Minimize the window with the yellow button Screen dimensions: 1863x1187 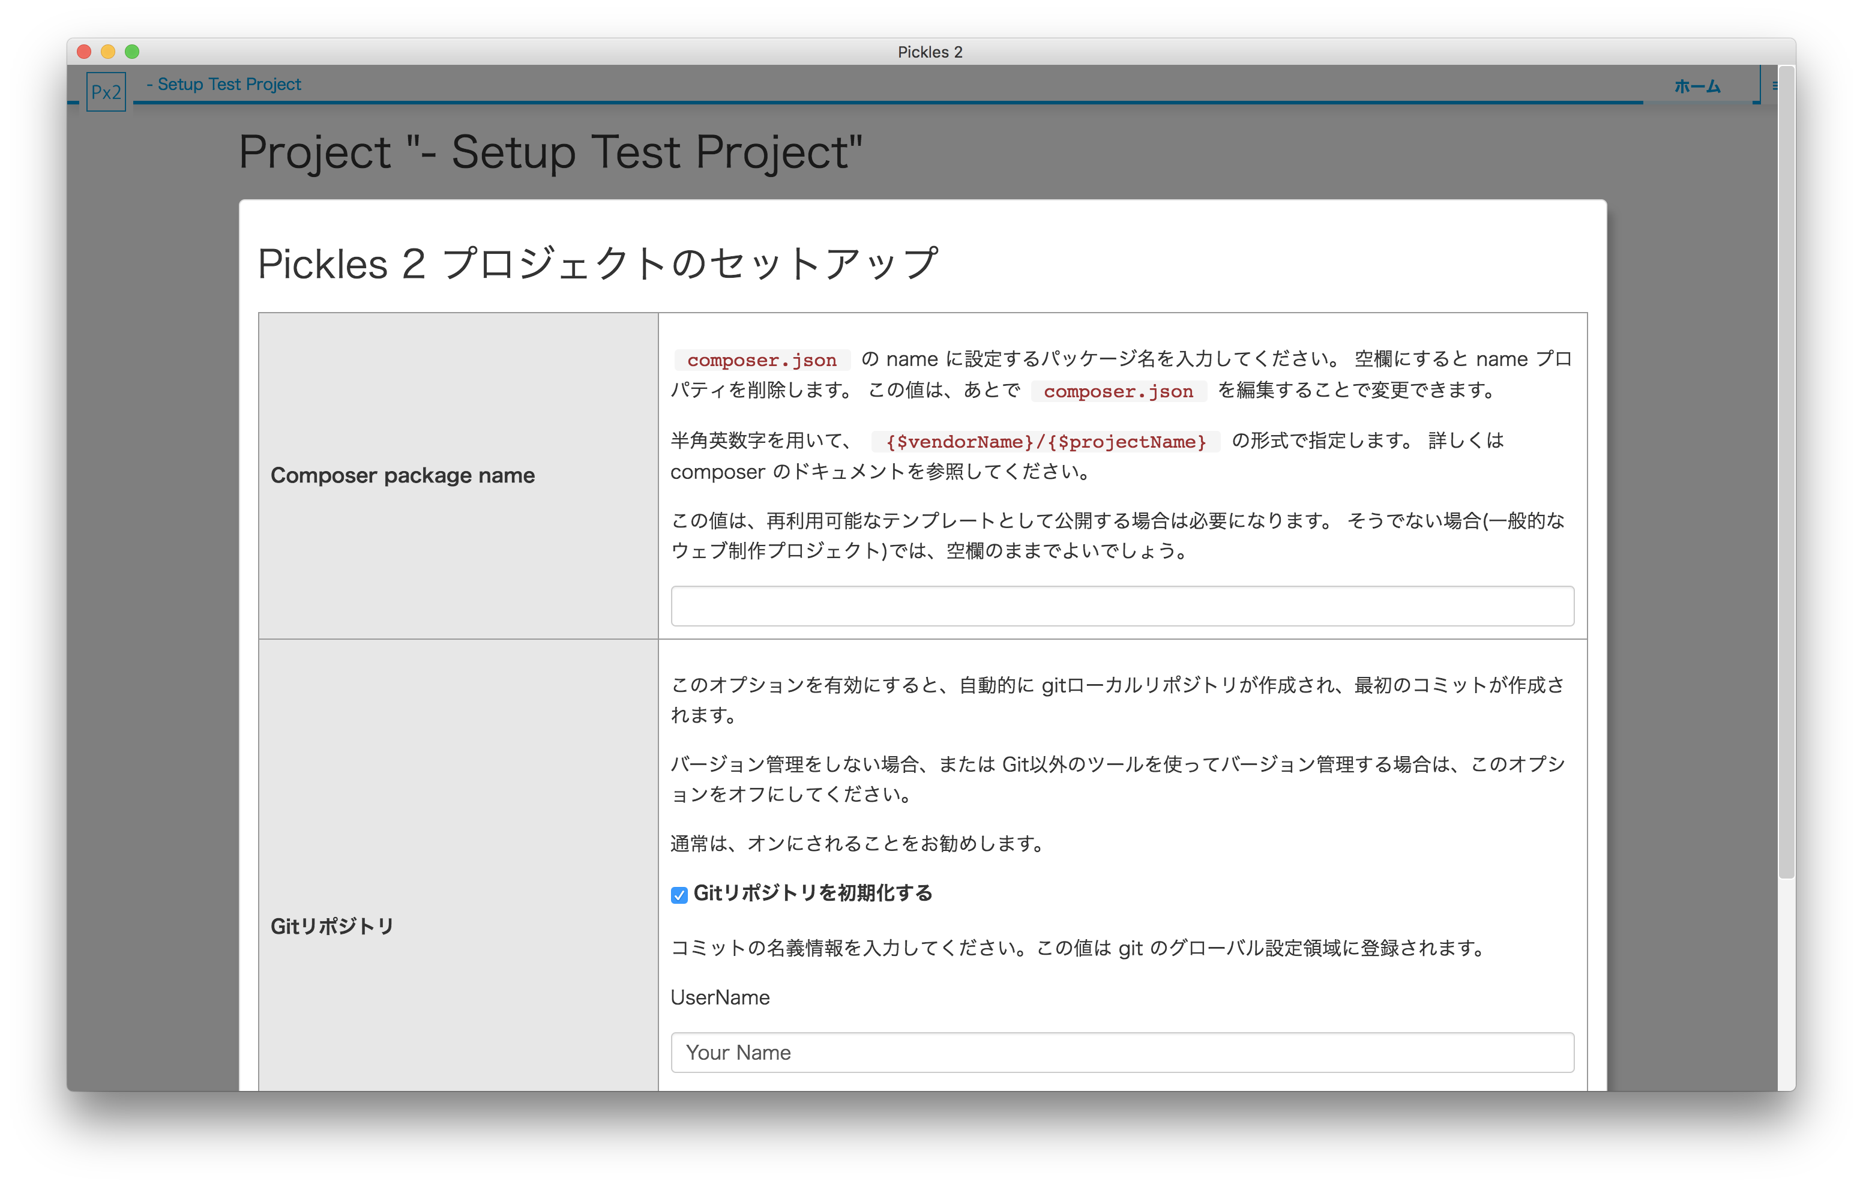click(108, 52)
